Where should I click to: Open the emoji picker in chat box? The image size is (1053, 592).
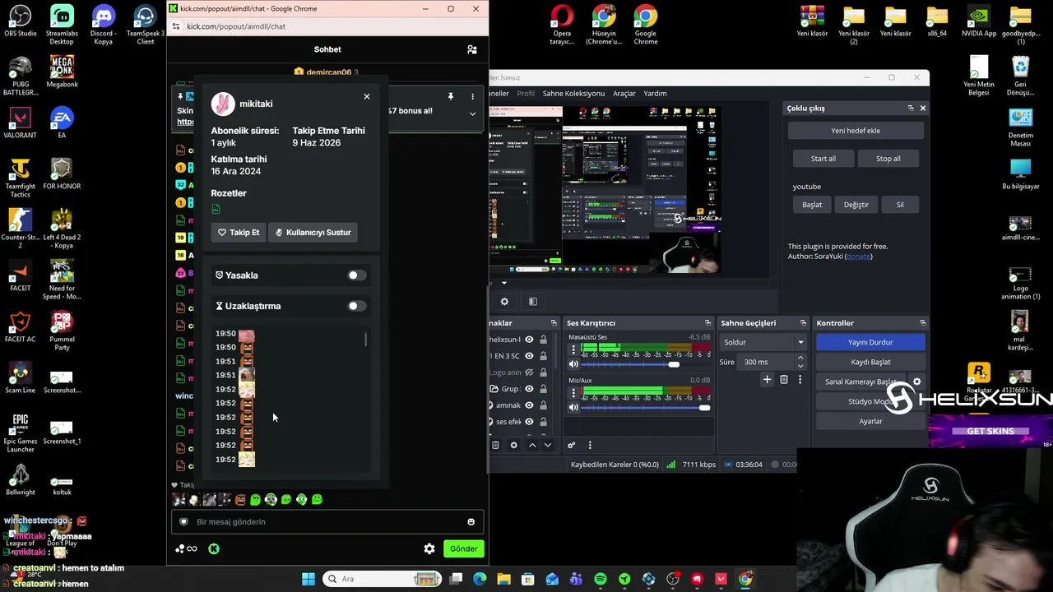[x=471, y=522]
